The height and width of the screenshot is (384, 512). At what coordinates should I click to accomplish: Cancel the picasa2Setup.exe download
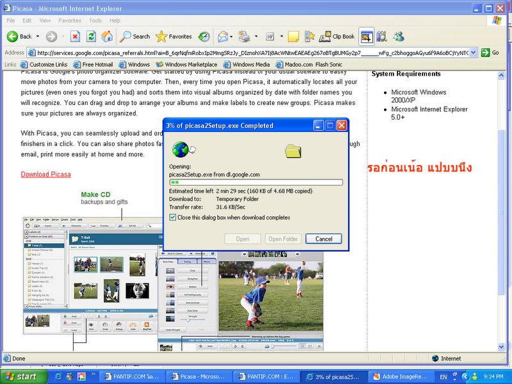click(324, 239)
